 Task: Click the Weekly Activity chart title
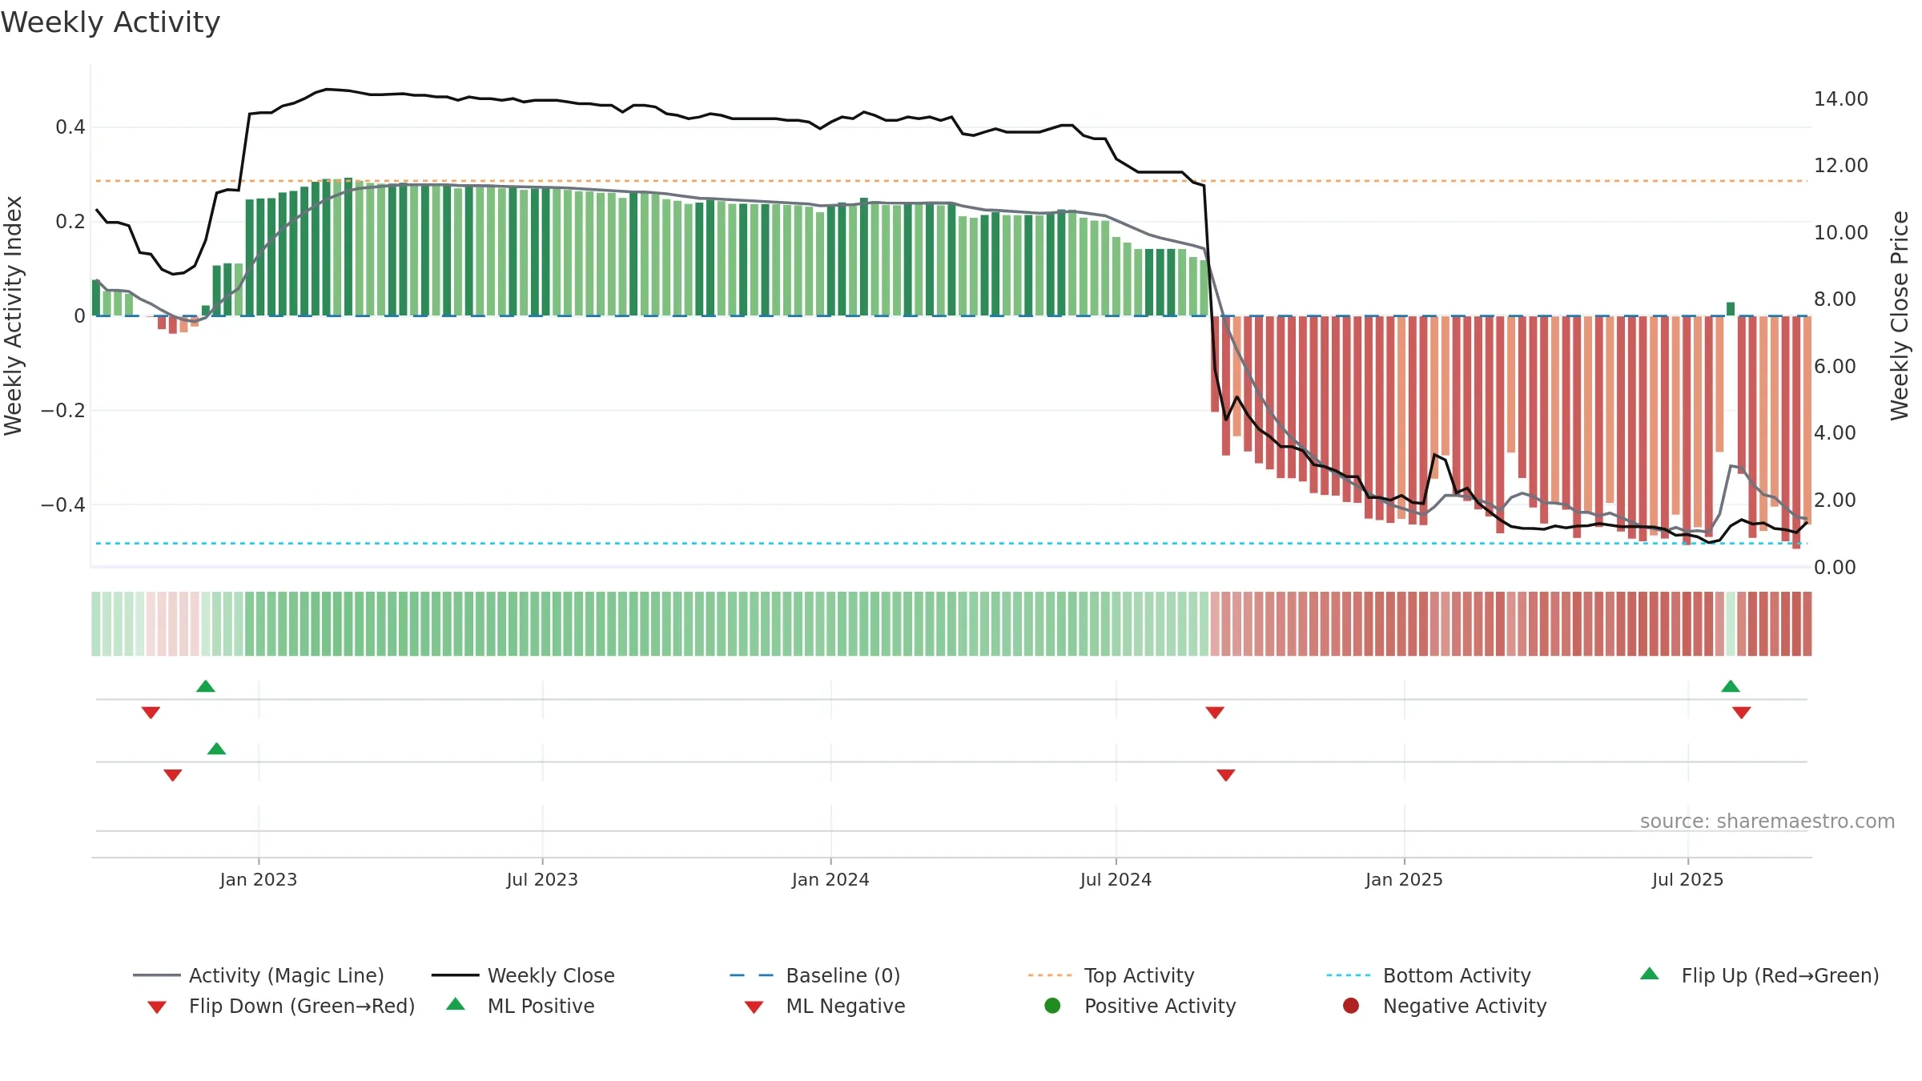(x=111, y=22)
